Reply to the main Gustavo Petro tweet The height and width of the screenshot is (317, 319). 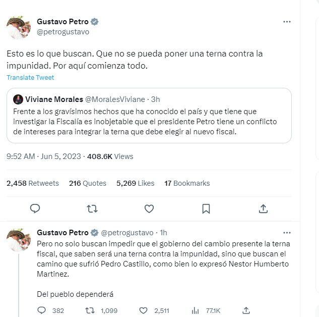pos(35,208)
